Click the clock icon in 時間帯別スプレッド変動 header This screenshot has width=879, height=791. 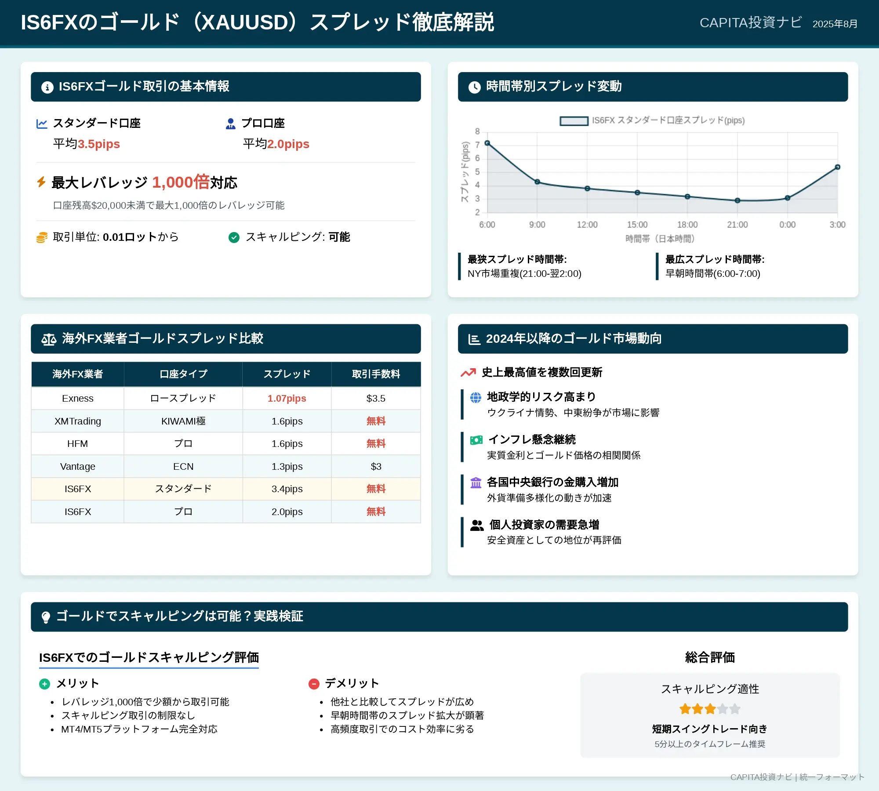pyautogui.click(x=474, y=87)
